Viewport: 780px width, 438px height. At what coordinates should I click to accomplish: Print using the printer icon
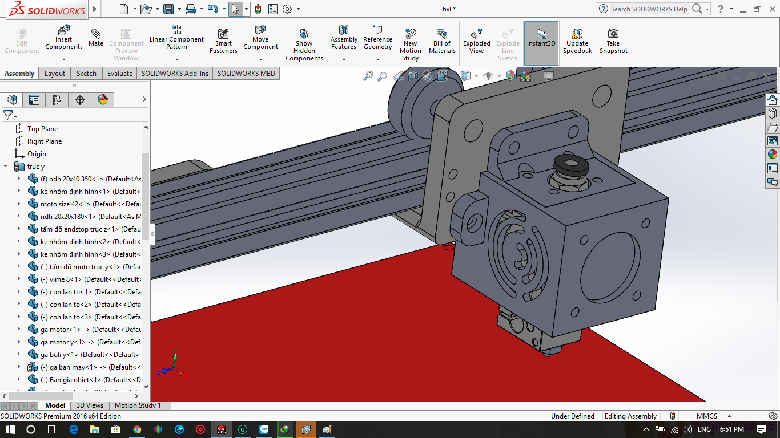191,9
